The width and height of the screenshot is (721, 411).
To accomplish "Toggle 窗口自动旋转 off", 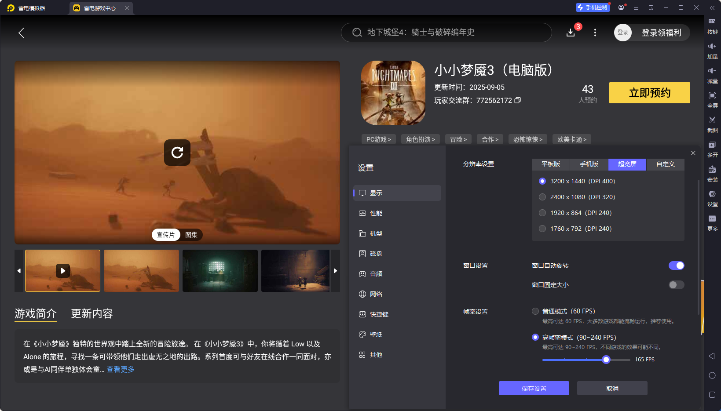I will [676, 266].
